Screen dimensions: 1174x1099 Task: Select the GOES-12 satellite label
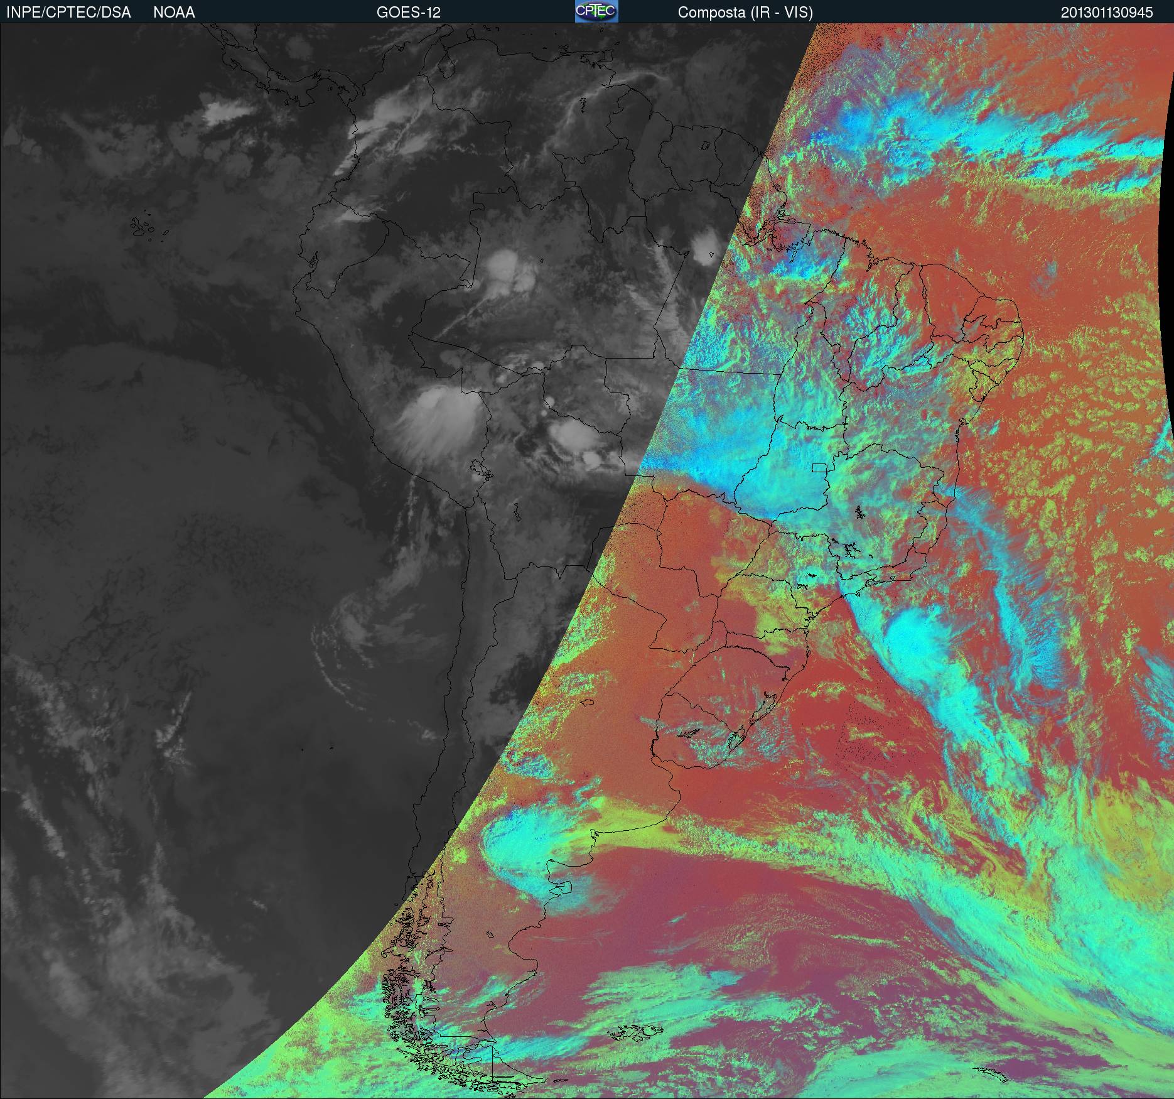408,13
